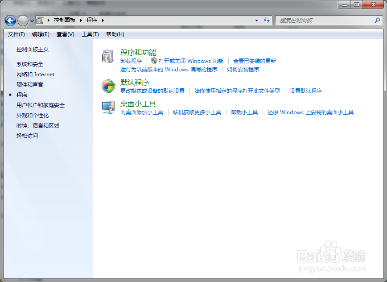Click 卸载小工具 link
The height and width of the screenshot is (282, 387).
[244, 112]
